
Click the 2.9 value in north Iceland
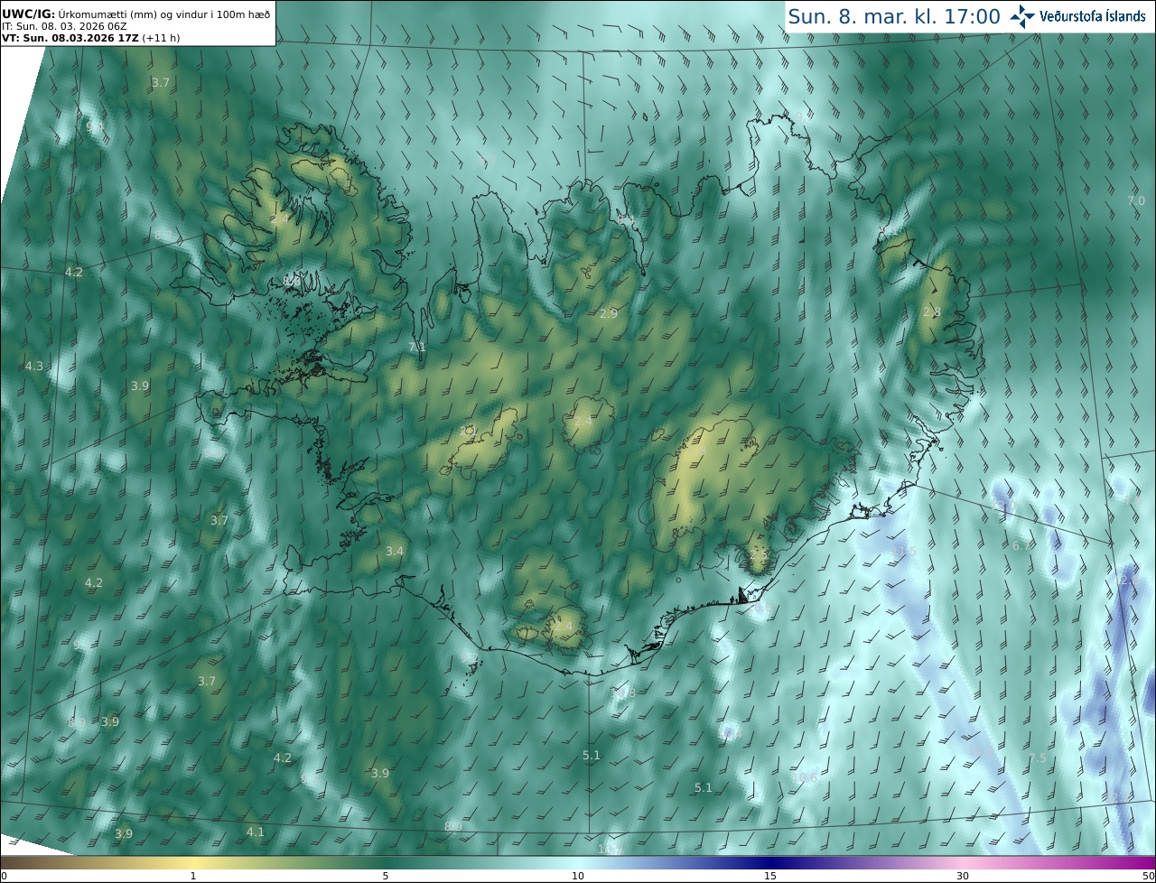tap(609, 313)
